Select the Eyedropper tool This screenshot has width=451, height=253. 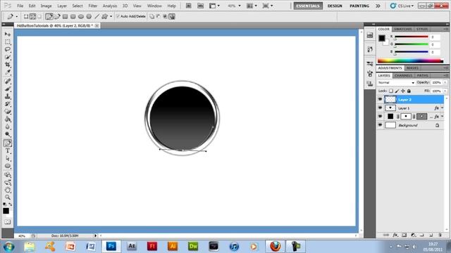coord(8,72)
